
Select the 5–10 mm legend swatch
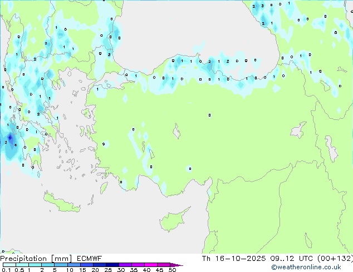[61, 265]
